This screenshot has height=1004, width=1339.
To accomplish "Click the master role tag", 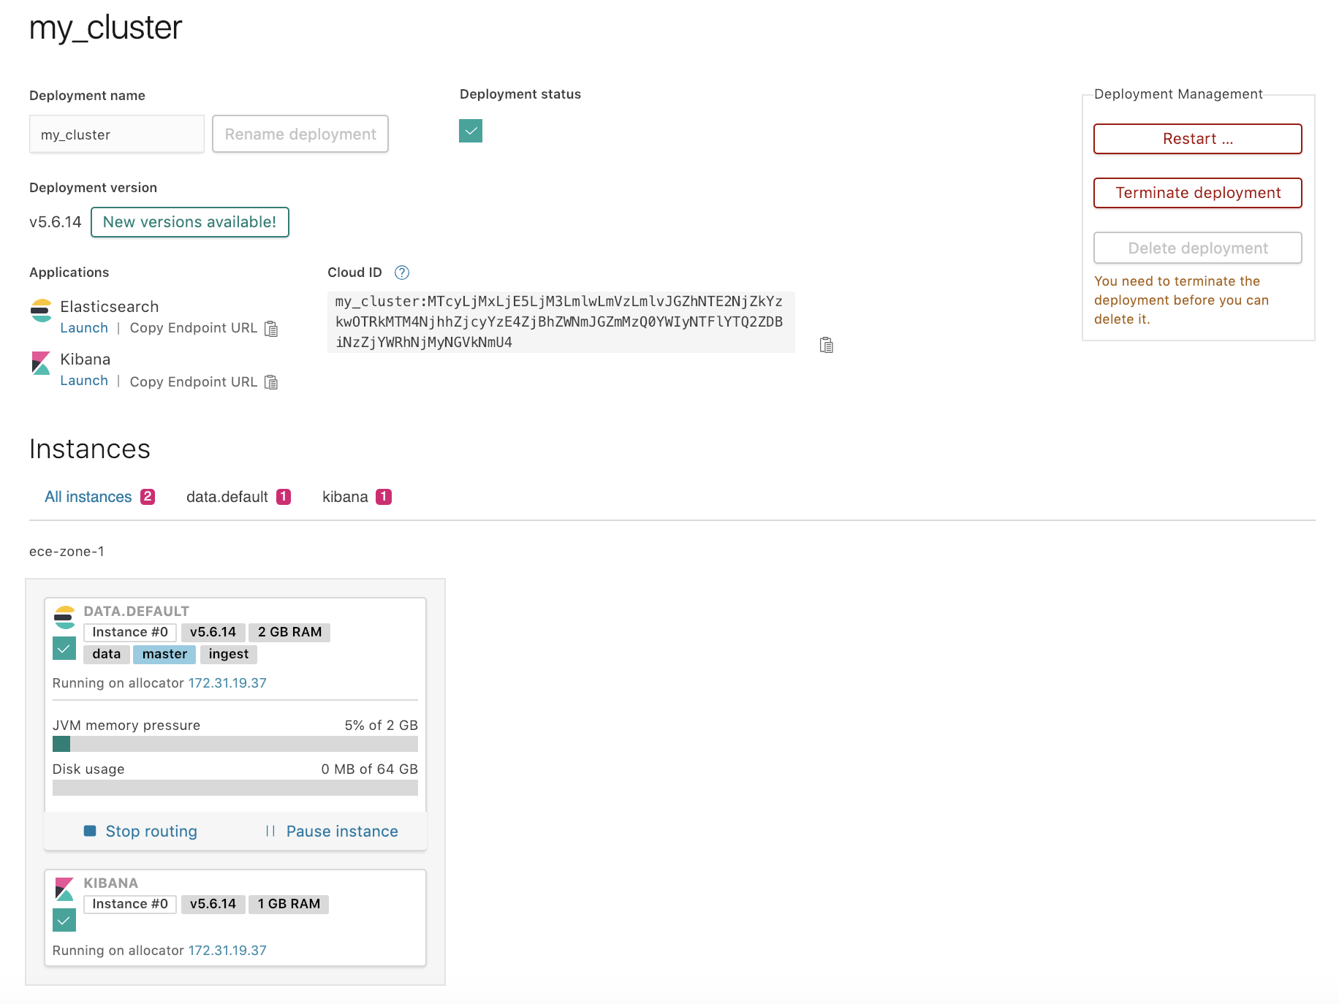I will 164,654.
